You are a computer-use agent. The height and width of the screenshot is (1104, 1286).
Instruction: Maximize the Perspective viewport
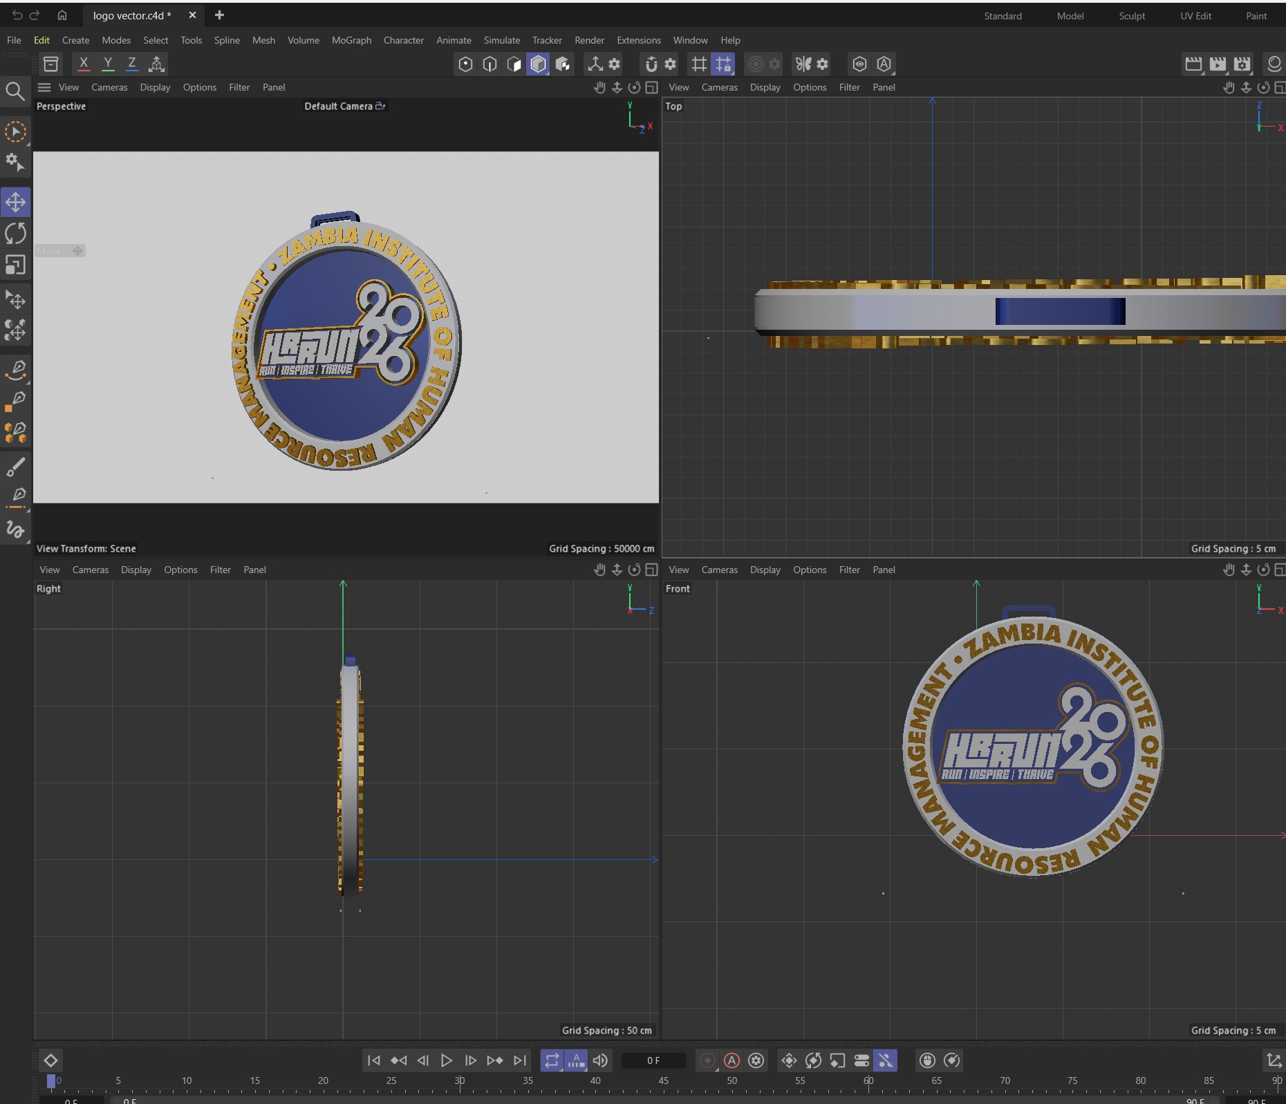pos(651,87)
